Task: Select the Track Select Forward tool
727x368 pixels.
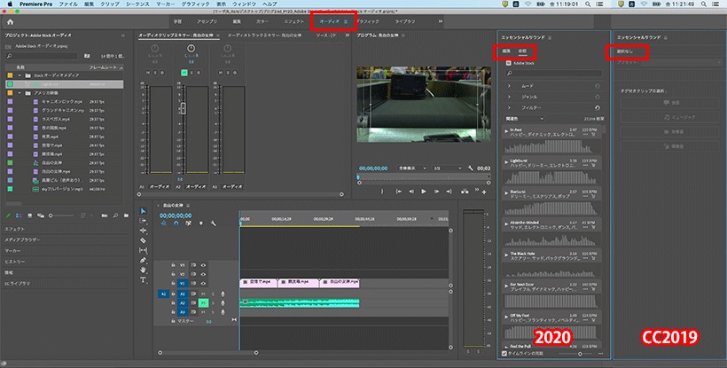Action: tap(144, 221)
